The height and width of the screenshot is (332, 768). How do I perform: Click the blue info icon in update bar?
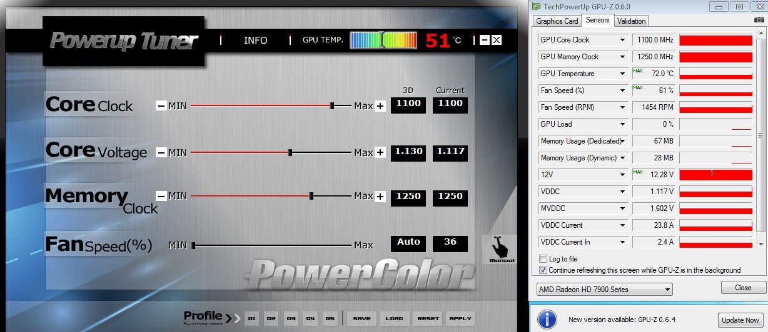coord(547,320)
